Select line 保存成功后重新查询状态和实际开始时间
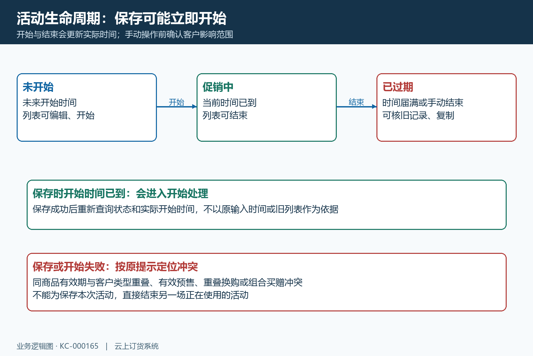Image resolution: width=533 pixels, height=356 pixels. 113,209
